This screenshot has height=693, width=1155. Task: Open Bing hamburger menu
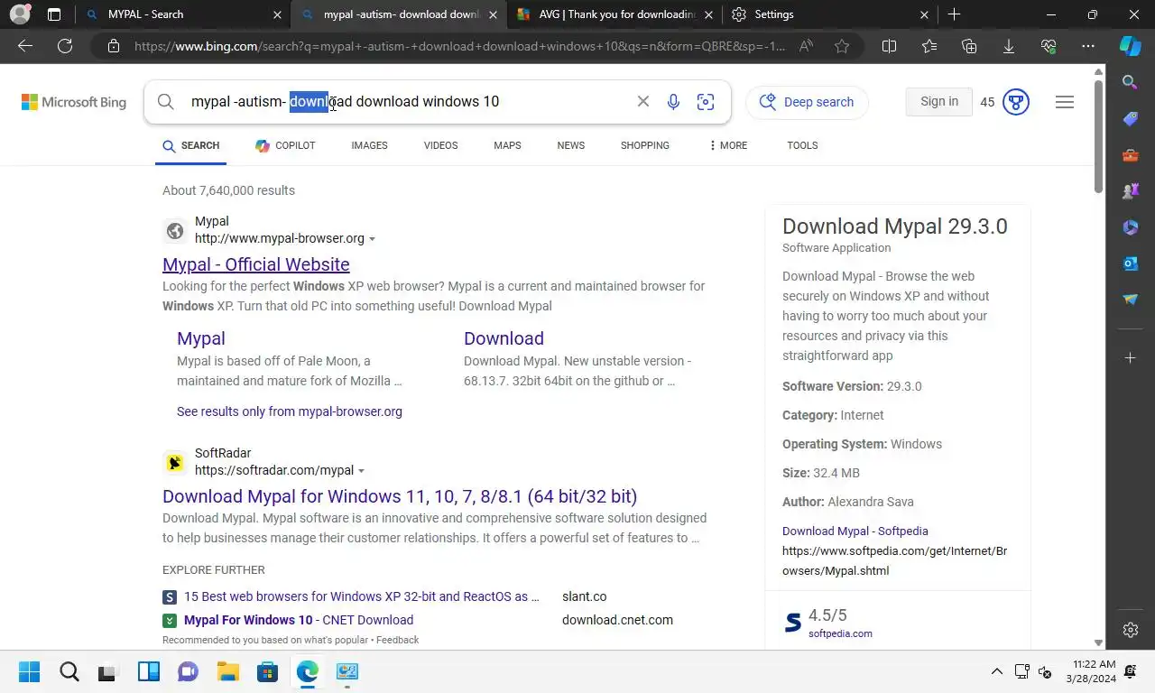tap(1065, 102)
